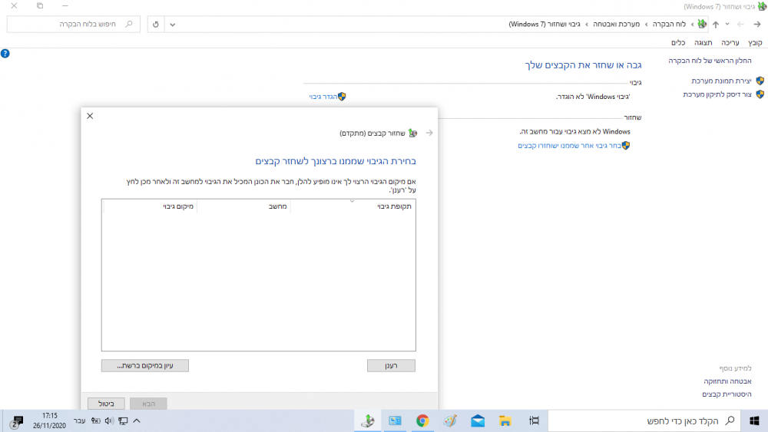The width and height of the screenshot is (768, 432).
Task: Click the 'עבר' language indicator
Action: tap(79, 420)
